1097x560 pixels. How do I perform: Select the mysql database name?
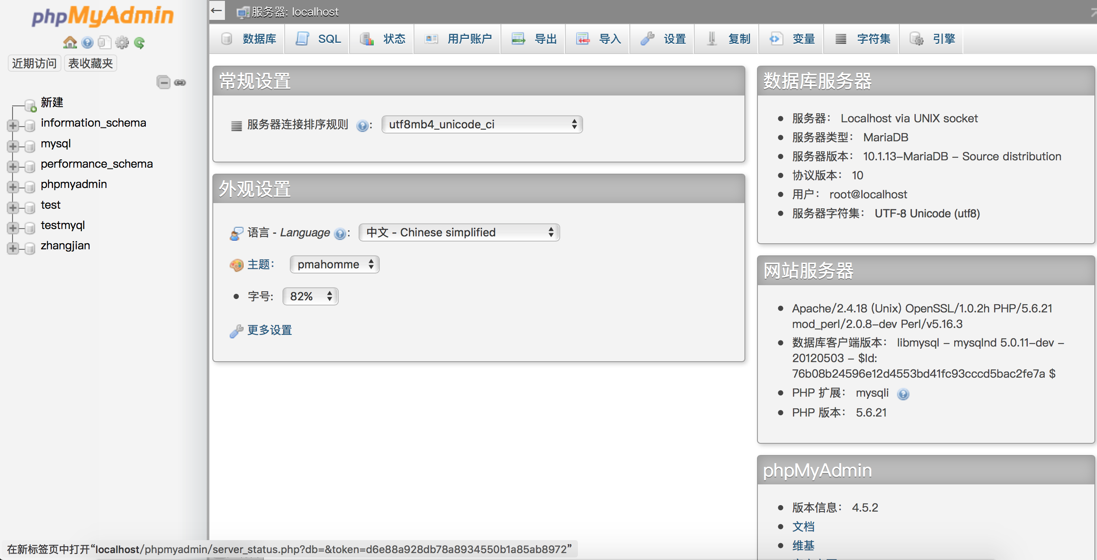pyautogui.click(x=56, y=143)
